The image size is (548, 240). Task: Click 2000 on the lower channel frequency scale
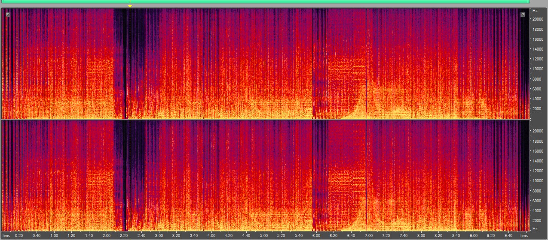(538, 220)
